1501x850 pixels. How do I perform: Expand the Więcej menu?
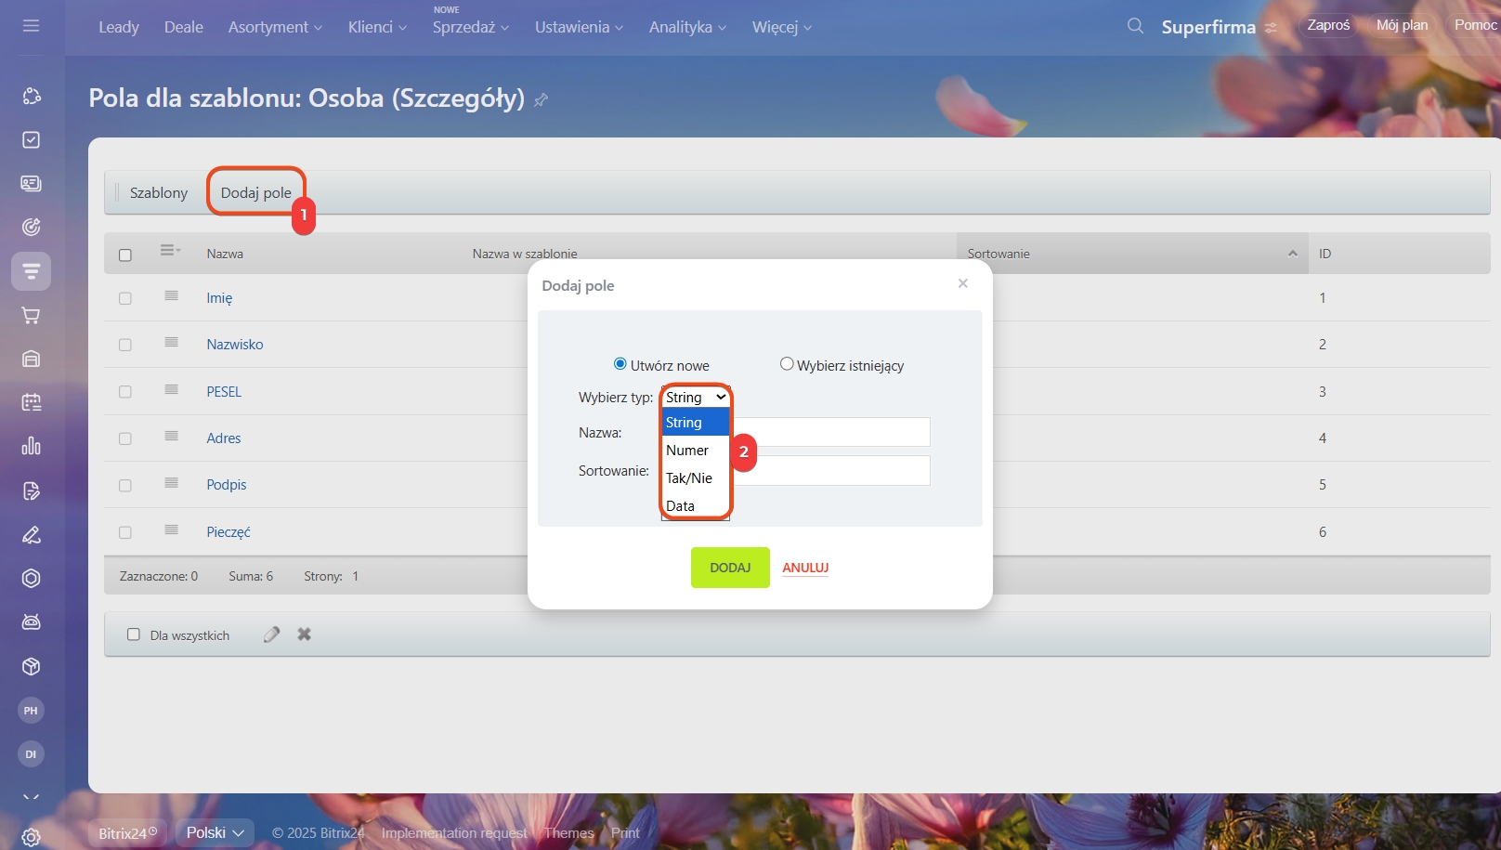(782, 27)
